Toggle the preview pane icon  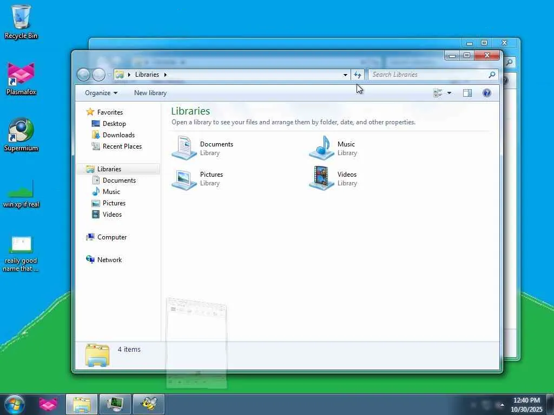point(467,93)
